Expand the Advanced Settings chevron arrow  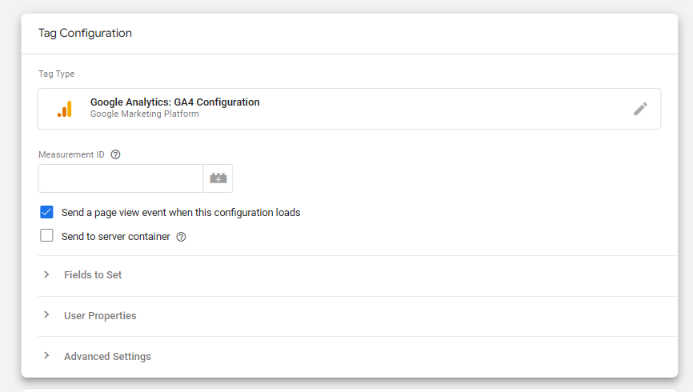coord(46,356)
